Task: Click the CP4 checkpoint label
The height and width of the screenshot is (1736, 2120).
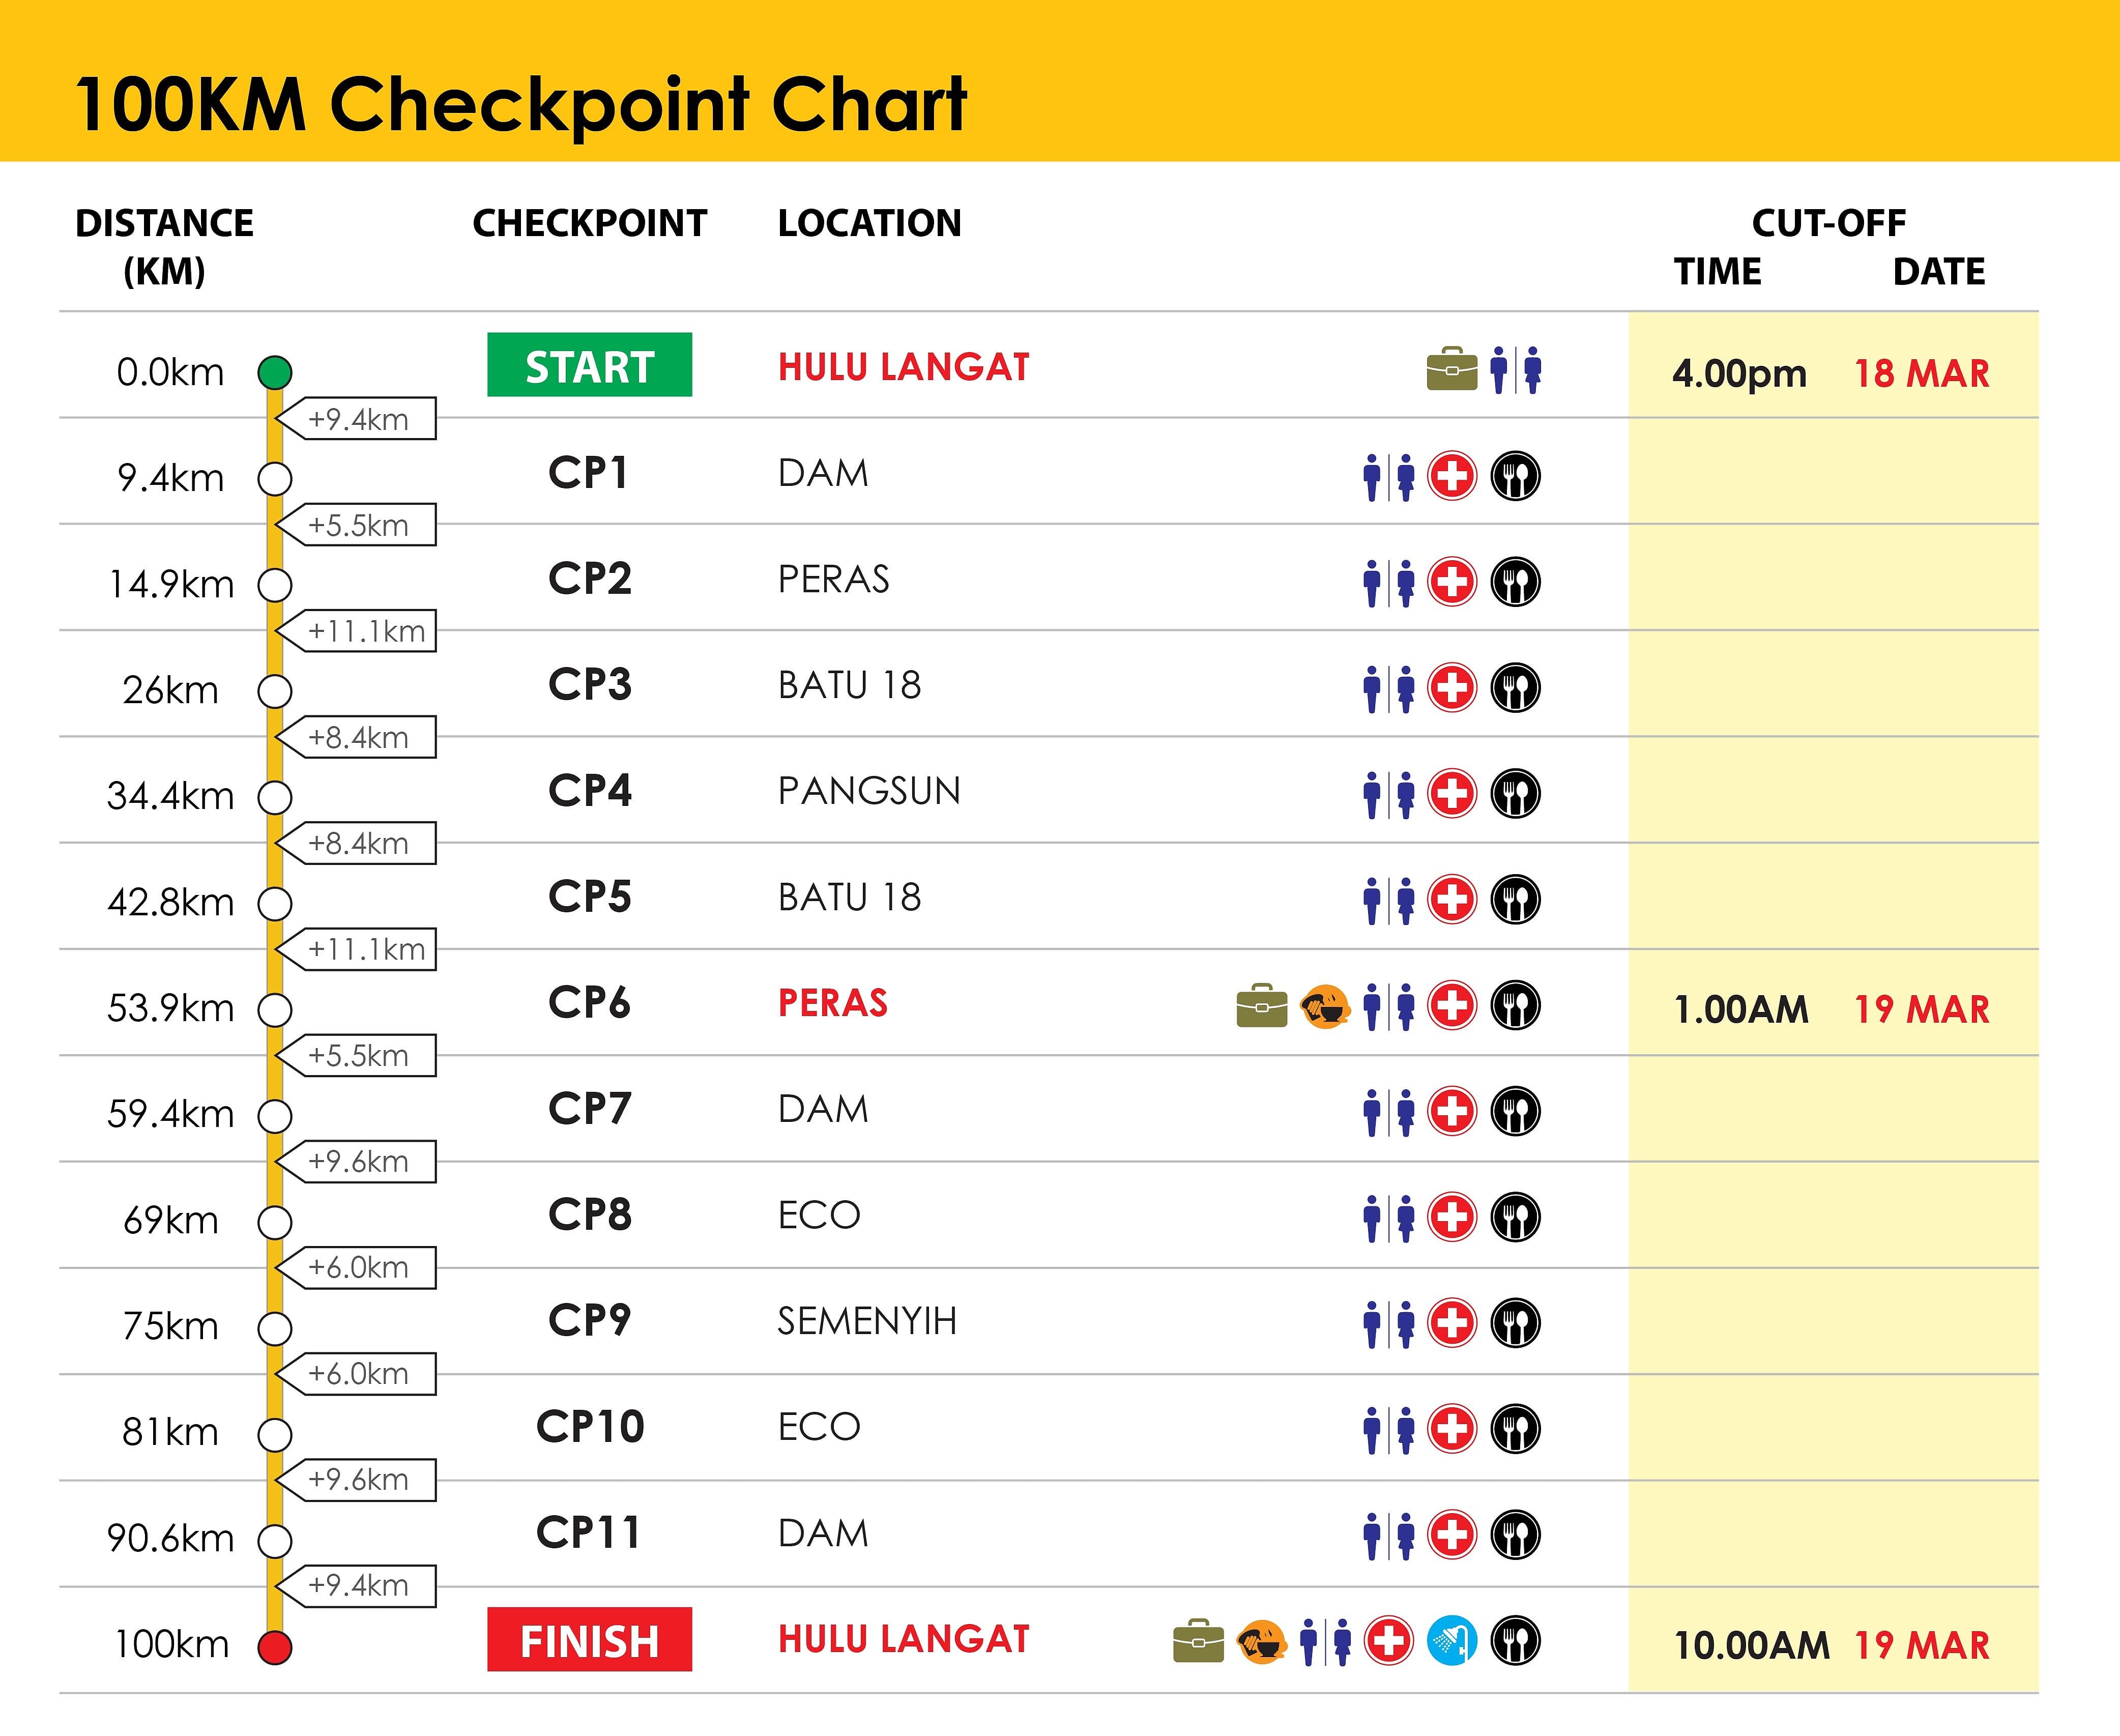Action: [589, 791]
